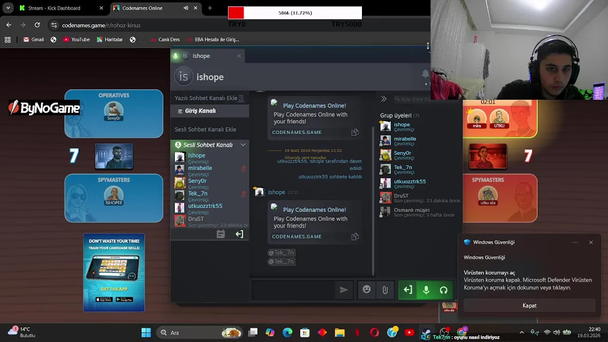608x342 pixels.
Task: Click the blue OPERATIVES team card
Action: [114, 114]
